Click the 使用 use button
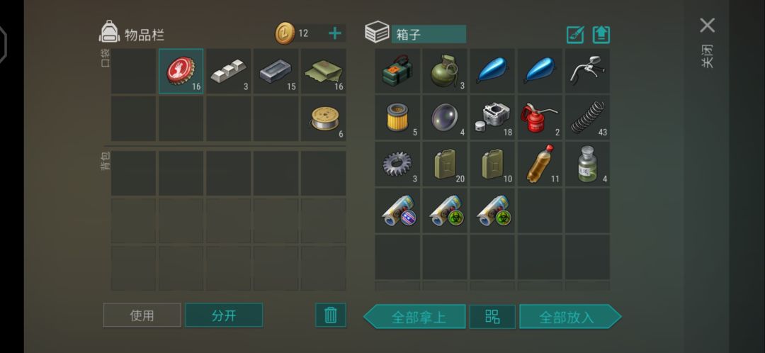The height and width of the screenshot is (353, 765). [x=142, y=315]
